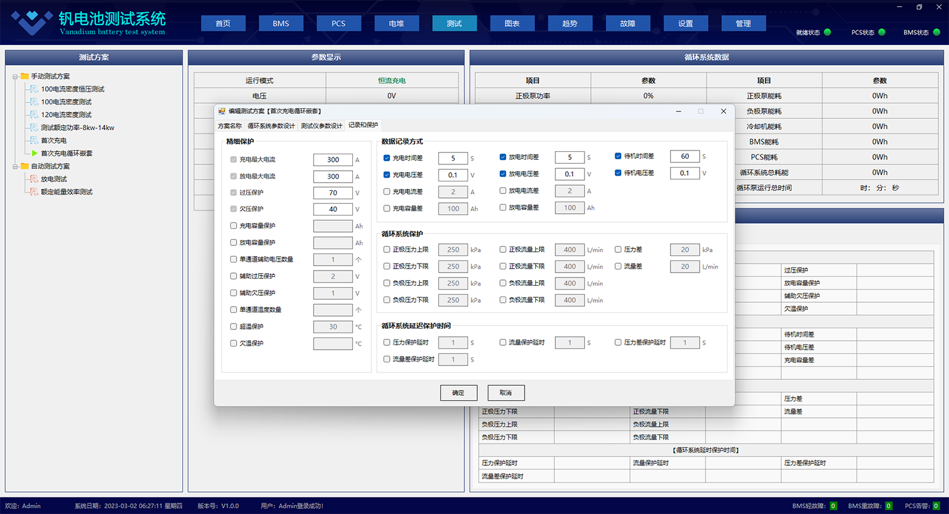Click the 放电电压差 value field

pos(569,174)
